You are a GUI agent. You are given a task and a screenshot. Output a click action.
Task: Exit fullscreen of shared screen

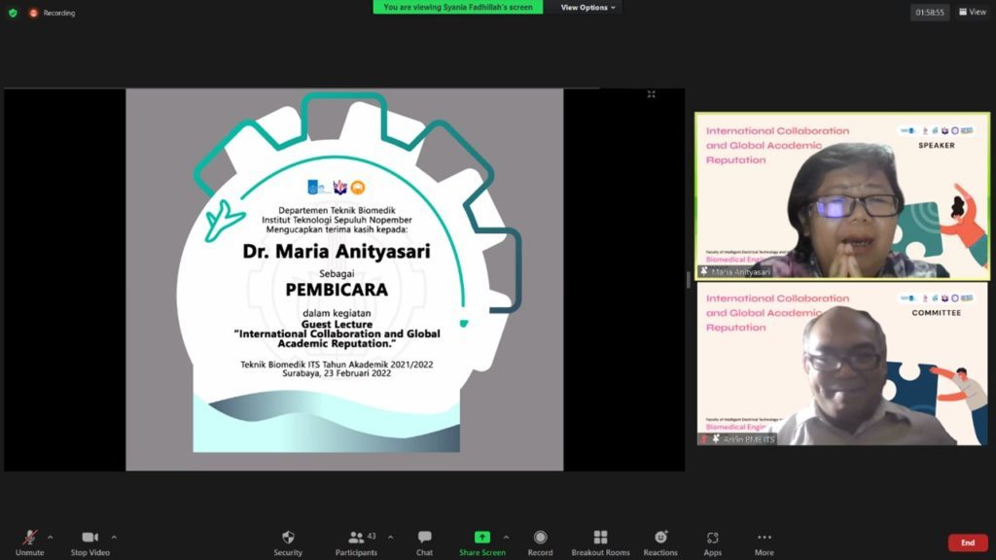tap(651, 94)
